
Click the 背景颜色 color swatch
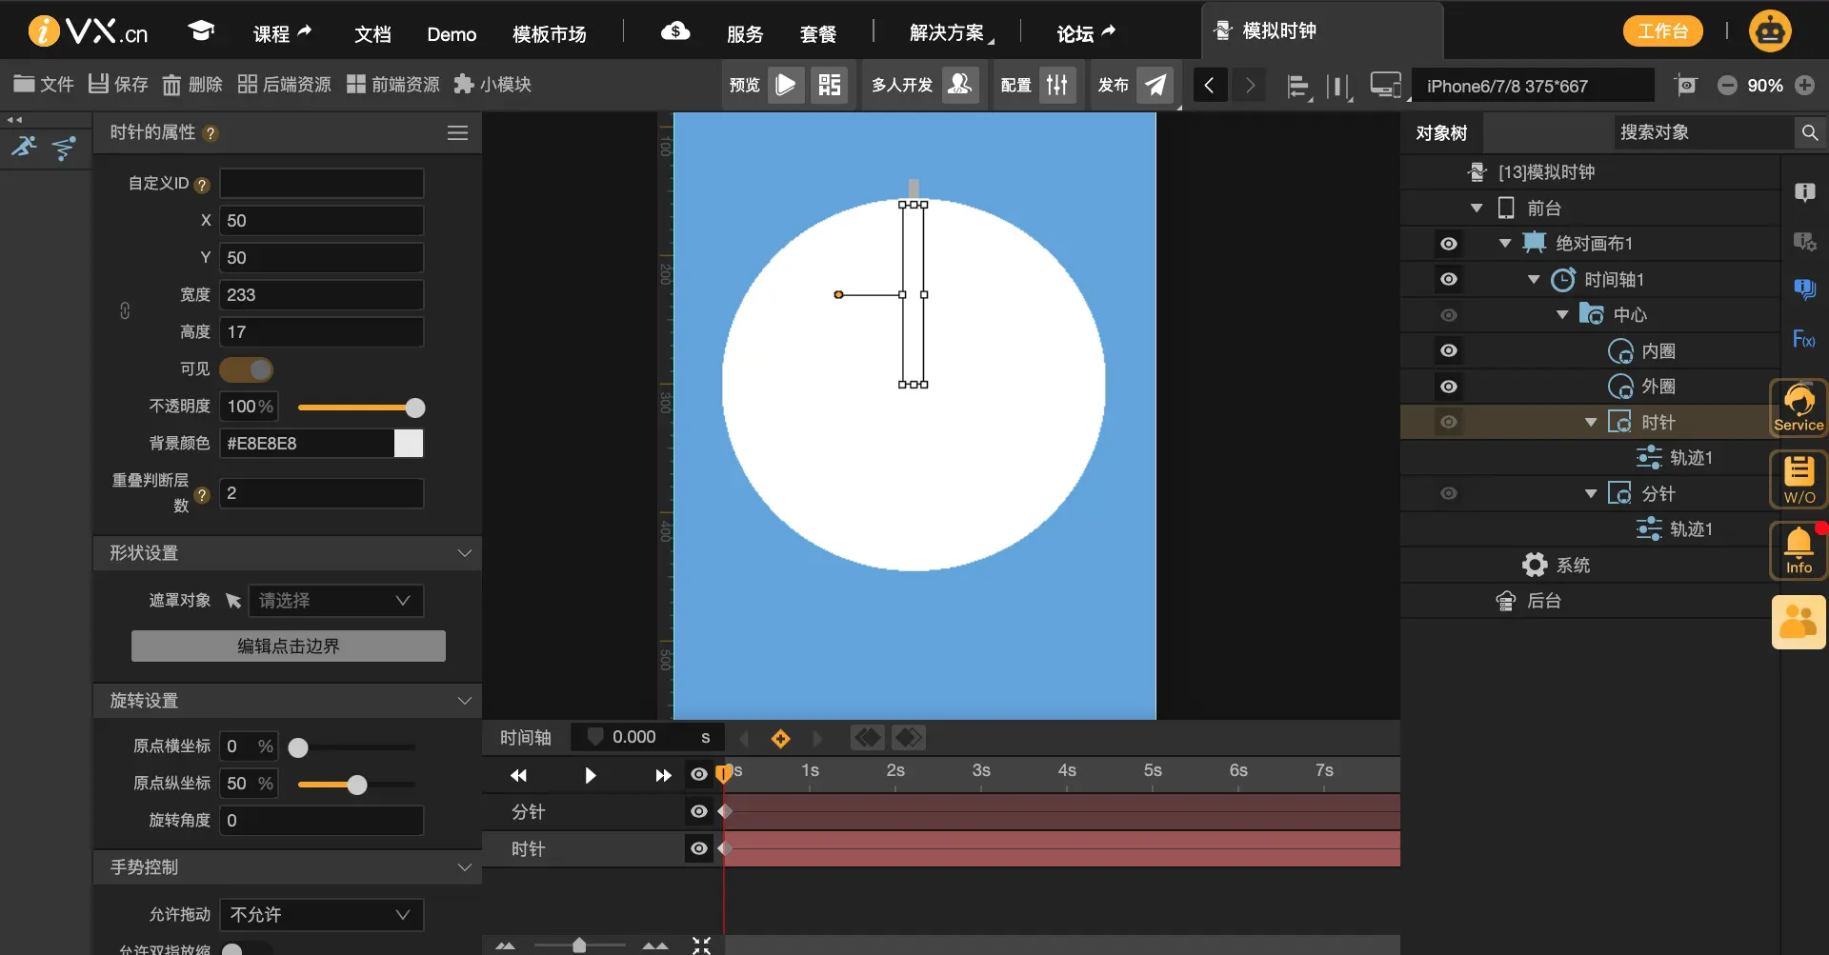click(409, 444)
